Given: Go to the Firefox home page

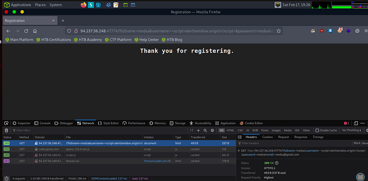Looking at the screenshot, I should (35, 31).
